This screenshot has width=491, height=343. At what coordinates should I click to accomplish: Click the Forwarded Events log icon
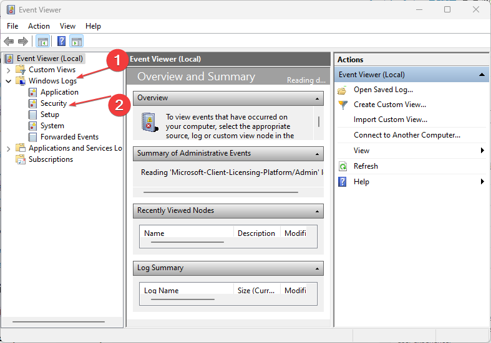point(32,137)
